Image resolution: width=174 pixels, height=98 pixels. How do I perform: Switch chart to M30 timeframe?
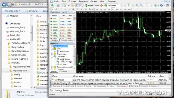point(109,9)
